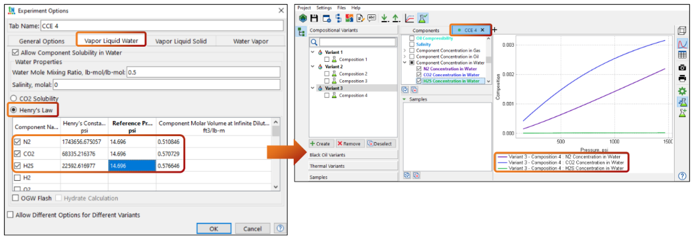The width and height of the screenshot is (694, 240).
Task: Switch to the Water Vapor tab
Action: 250,41
